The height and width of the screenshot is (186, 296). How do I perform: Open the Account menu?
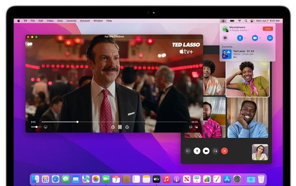coord(85,21)
